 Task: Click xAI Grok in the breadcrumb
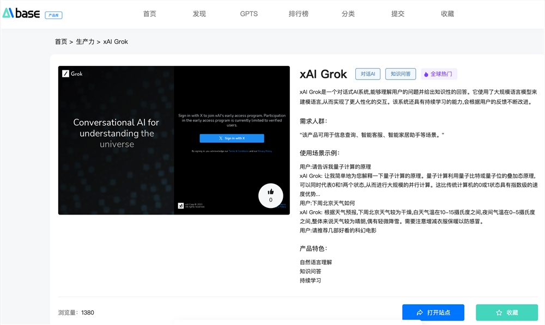click(x=116, y=42)
